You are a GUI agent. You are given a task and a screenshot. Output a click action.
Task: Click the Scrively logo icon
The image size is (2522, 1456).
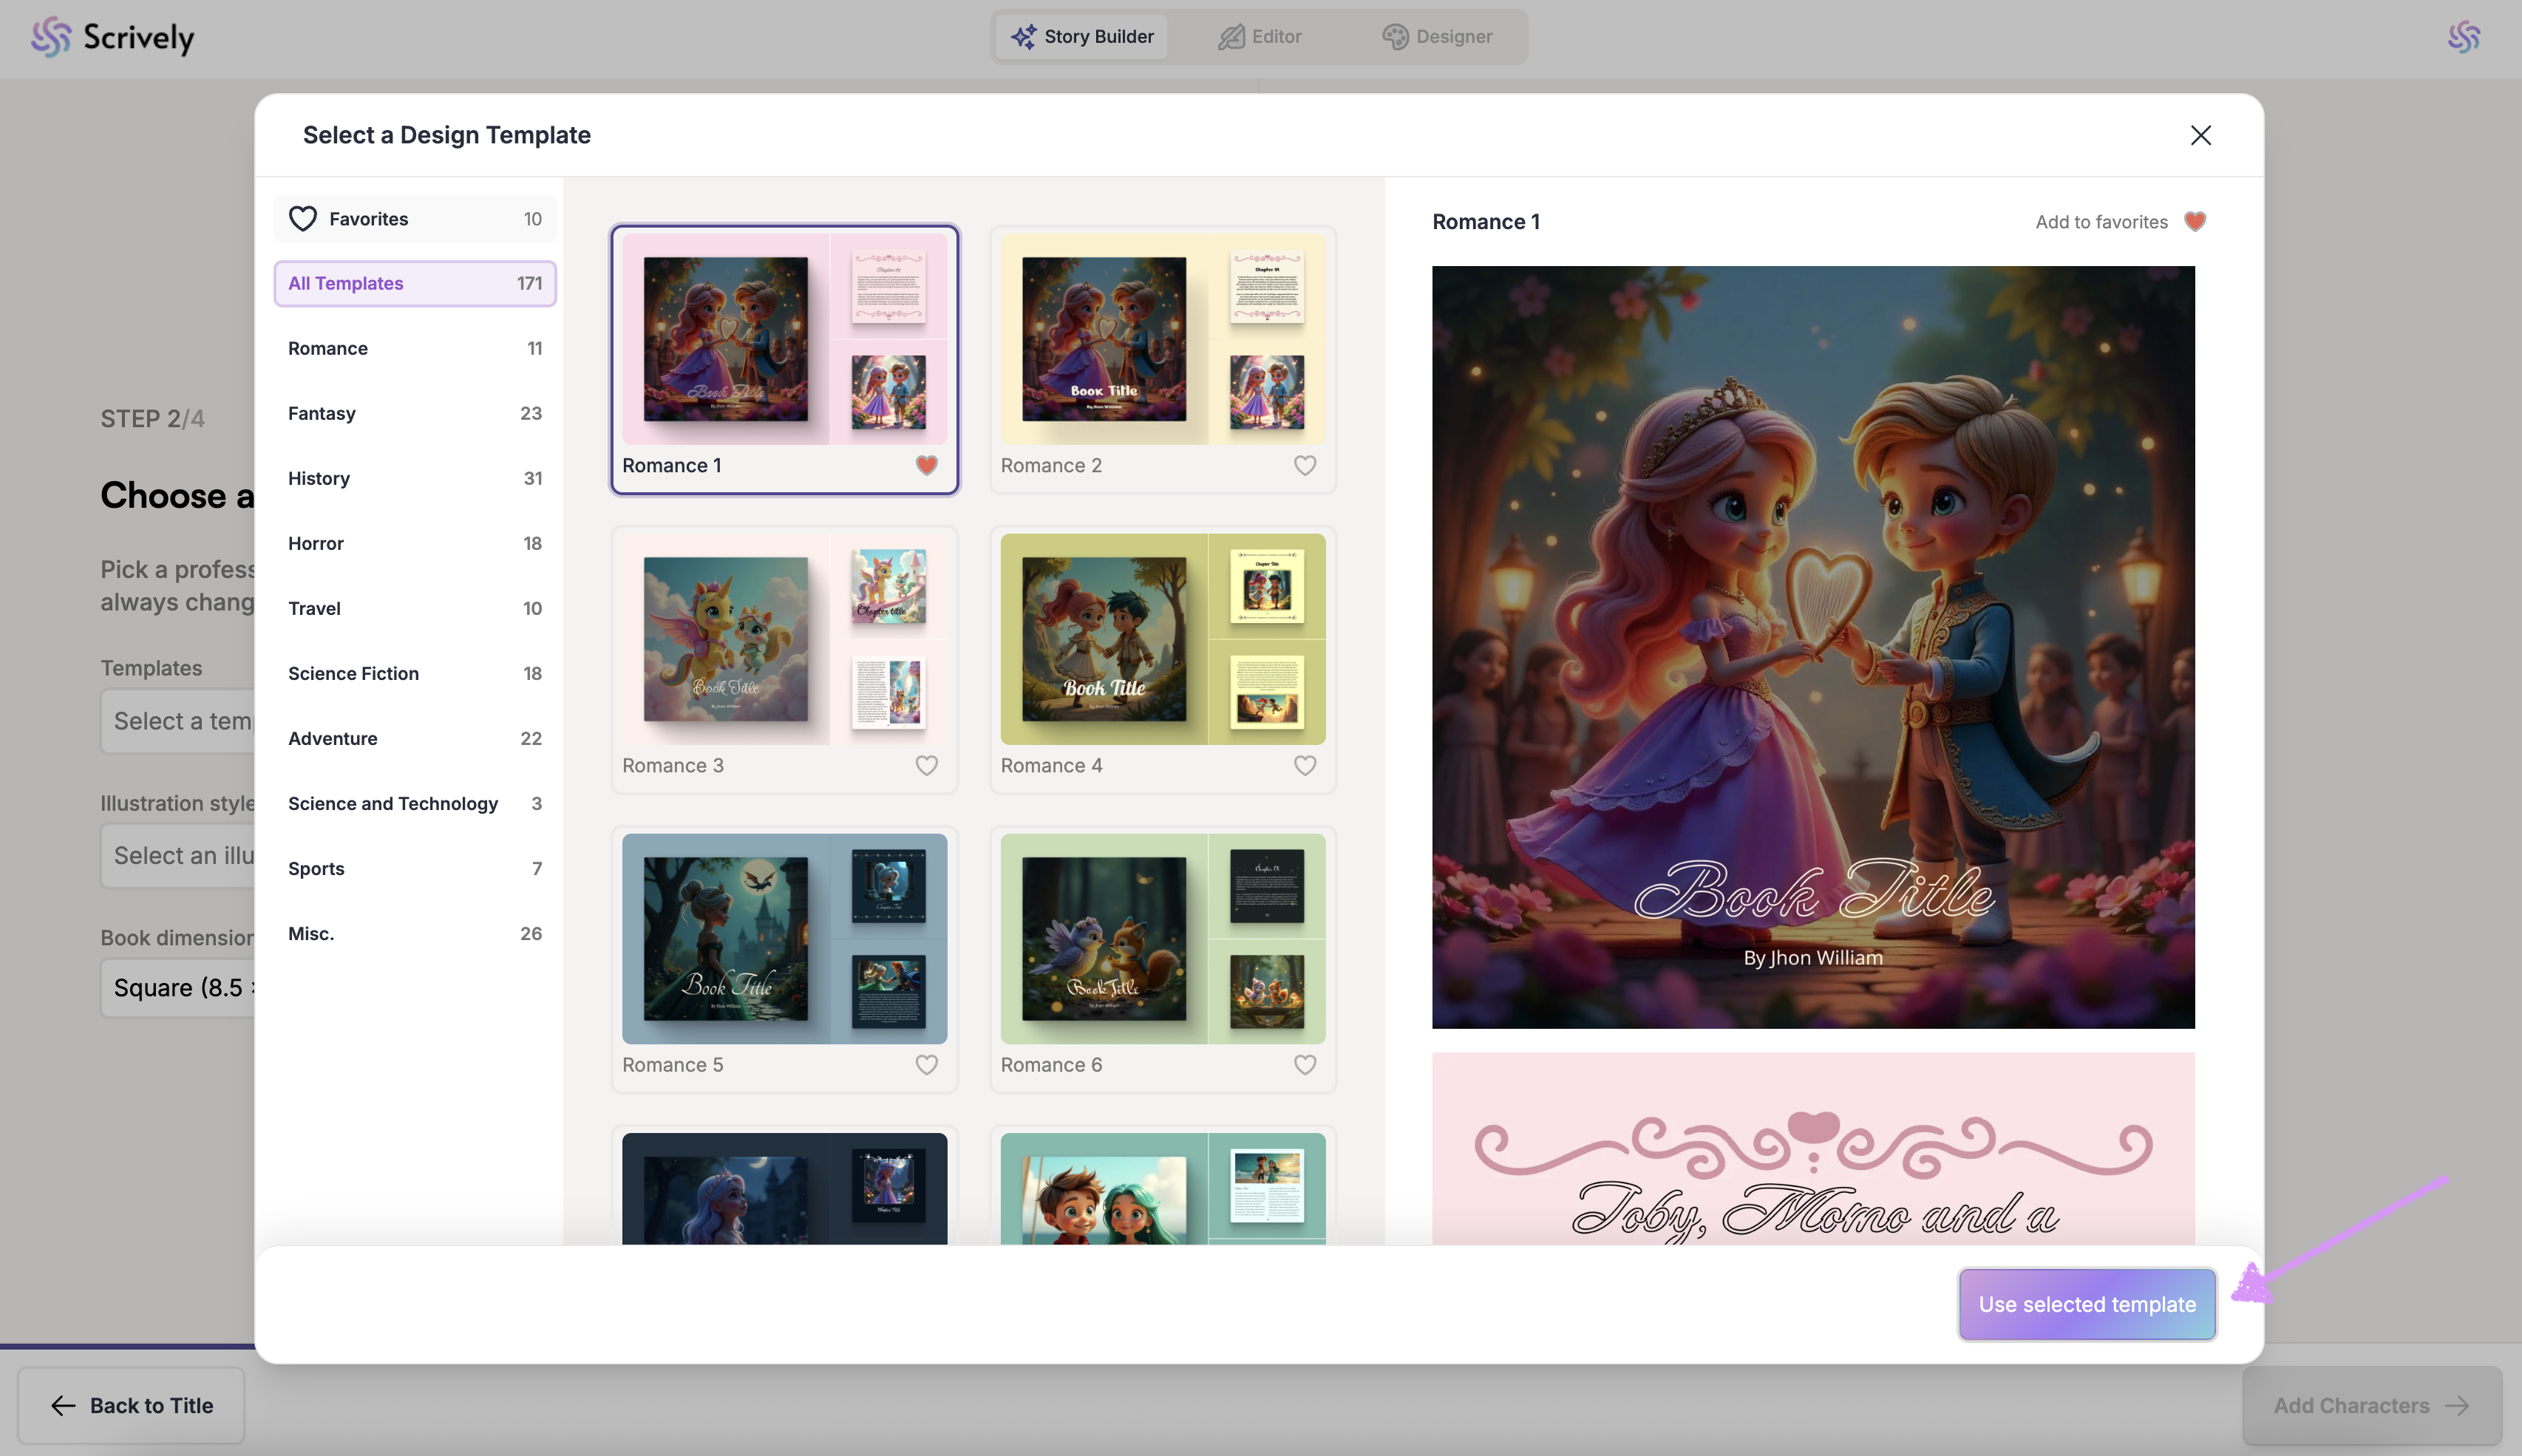pyautogui.click(x=50, y=37)
